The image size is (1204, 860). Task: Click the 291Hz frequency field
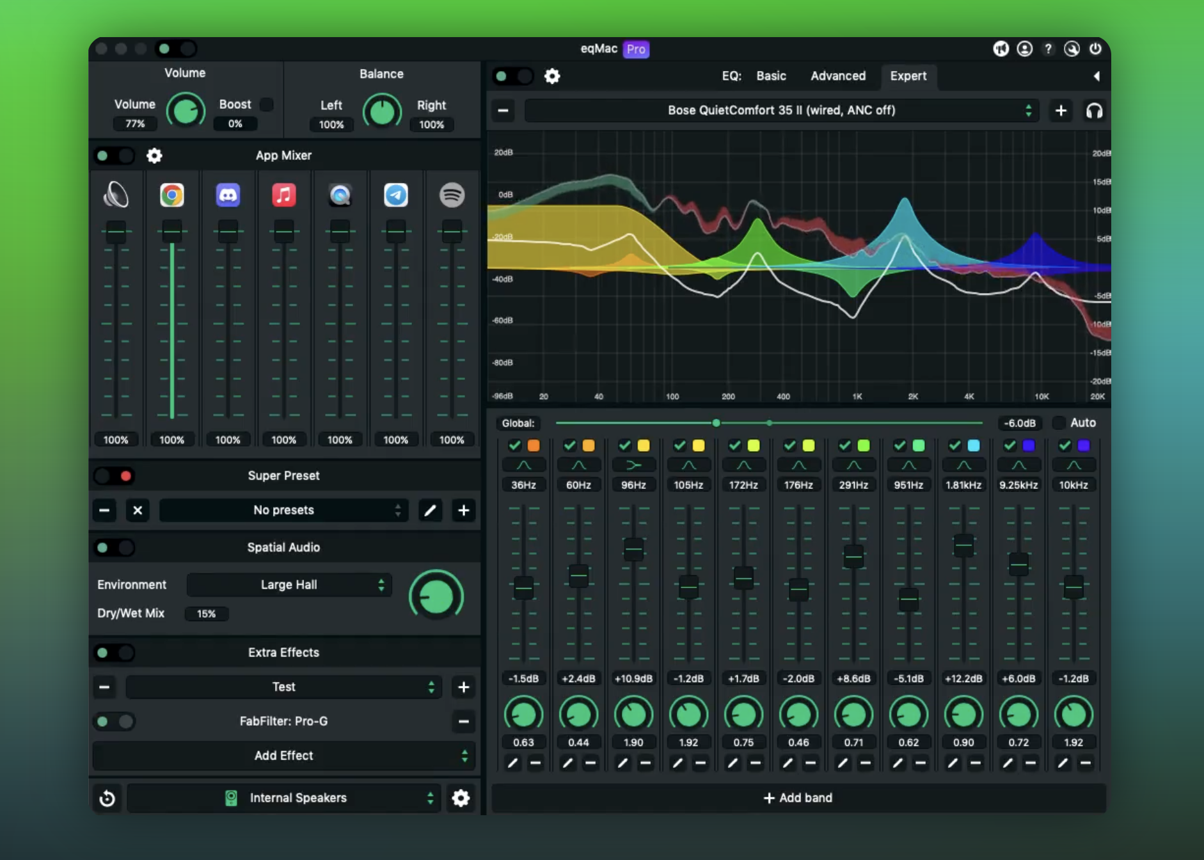click(853, 485)
